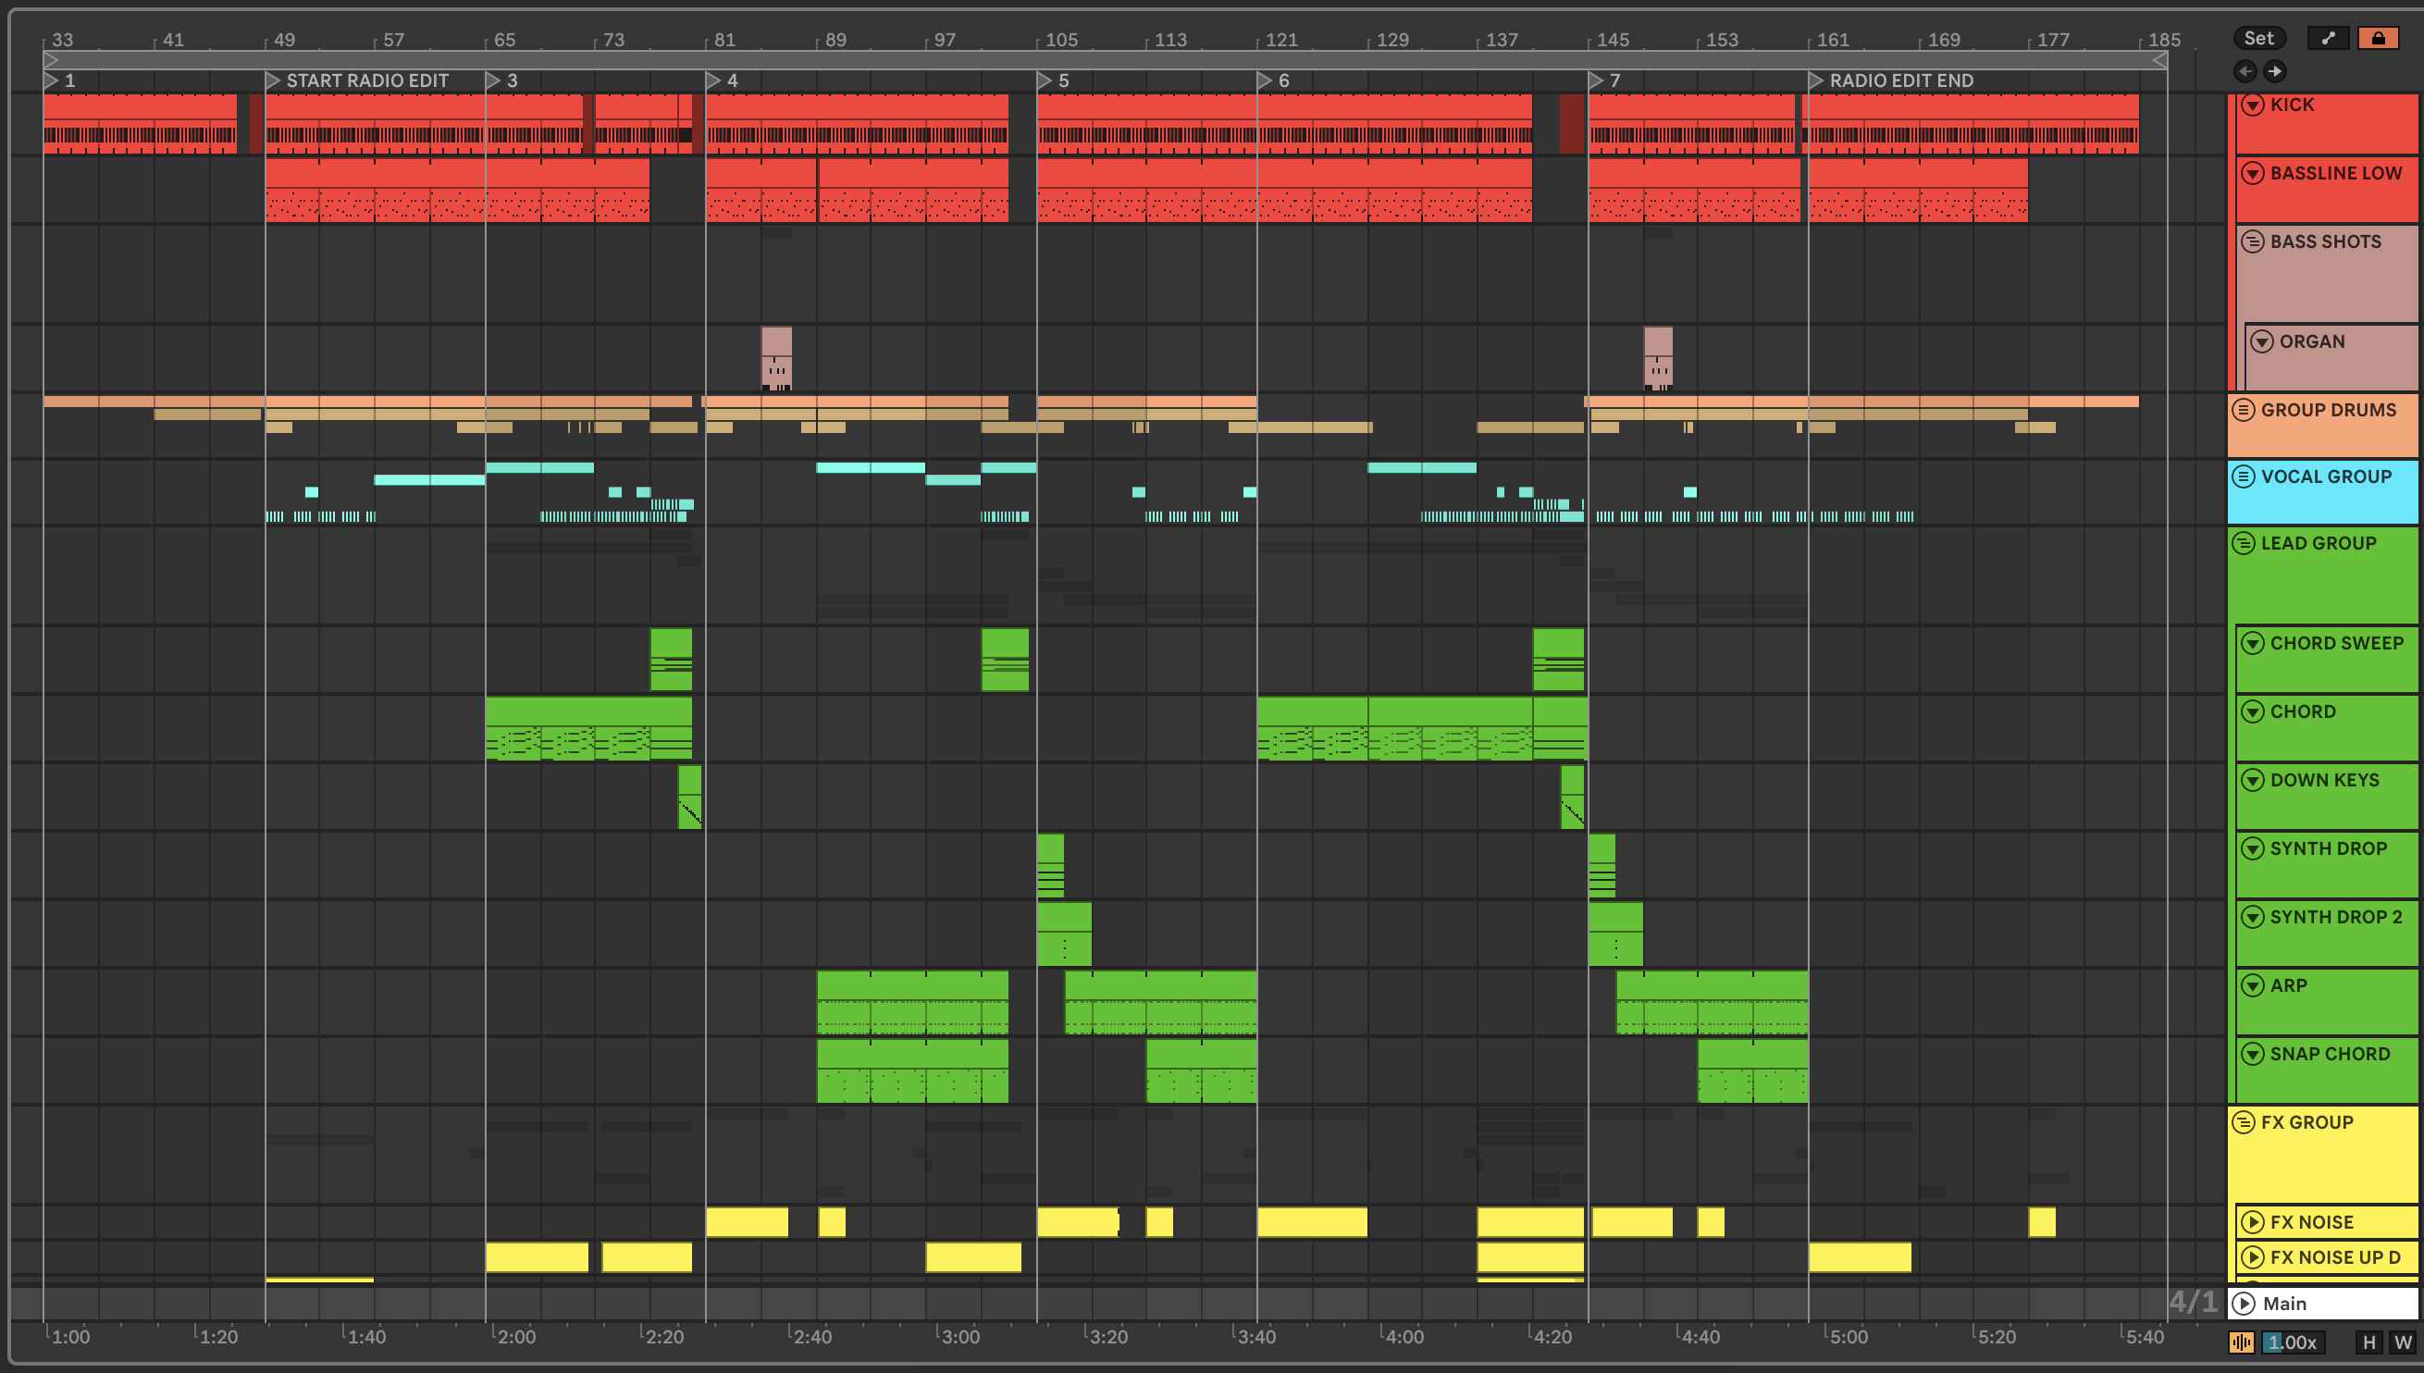This screenshot has width=2424, height=1373.
Task: Fold the FX GROUP group icon
Action: [2244, 1122]
